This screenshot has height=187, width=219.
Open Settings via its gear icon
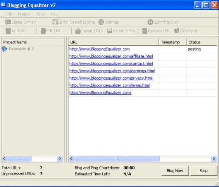(101, 22)
